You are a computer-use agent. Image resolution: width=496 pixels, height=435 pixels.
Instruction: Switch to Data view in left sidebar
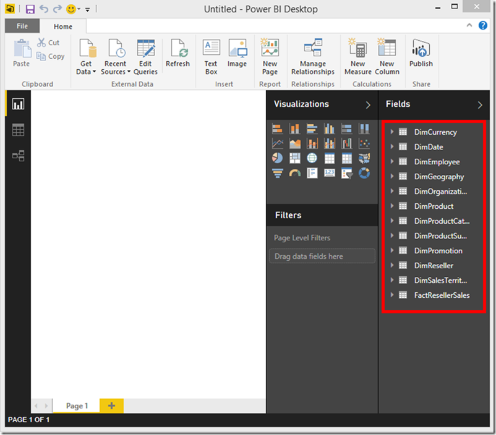click(x=18, y=130)
